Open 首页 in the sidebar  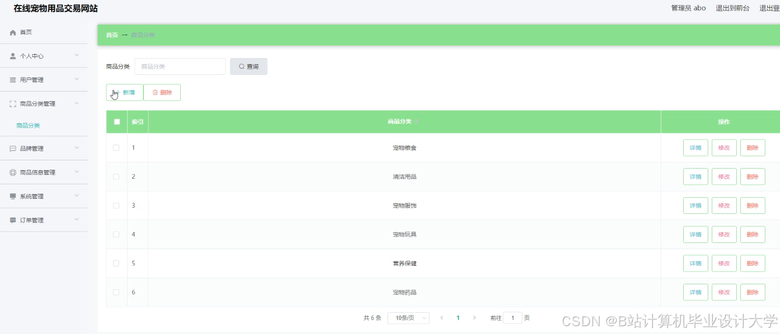(x=44, y=32)
